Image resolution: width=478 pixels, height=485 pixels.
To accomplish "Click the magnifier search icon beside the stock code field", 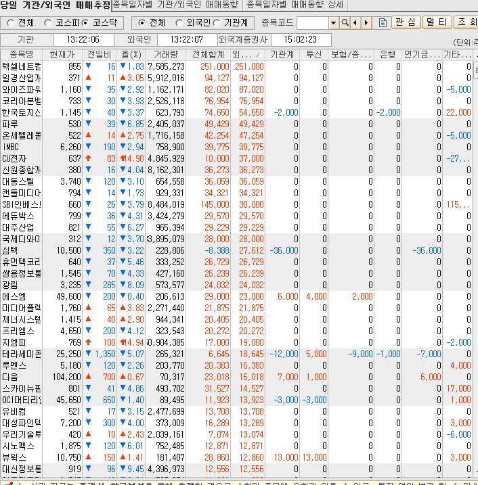I will click(x=345, y=22).
